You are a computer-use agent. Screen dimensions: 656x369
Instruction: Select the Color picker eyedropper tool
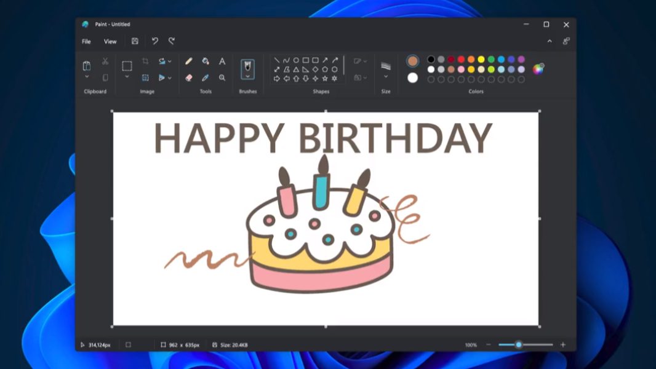coord(206,77)
